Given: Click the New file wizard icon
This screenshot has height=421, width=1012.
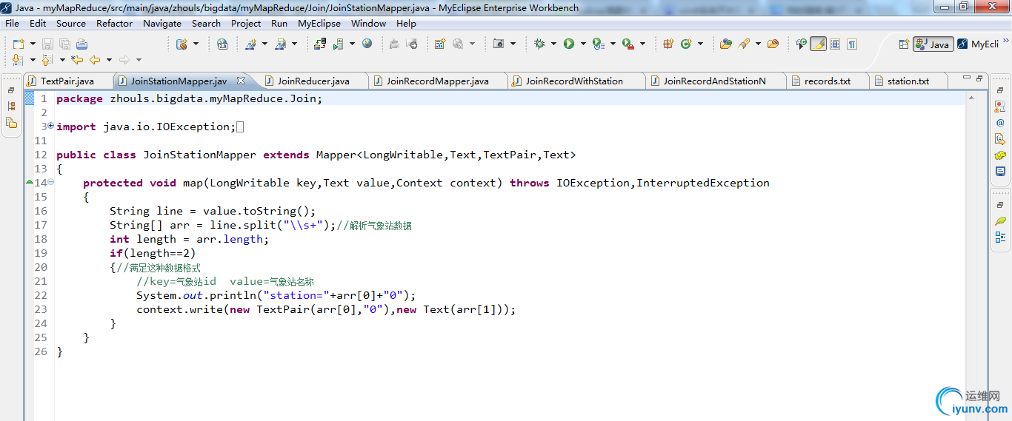Looking at the screenshot, I should tap(19, 44).
